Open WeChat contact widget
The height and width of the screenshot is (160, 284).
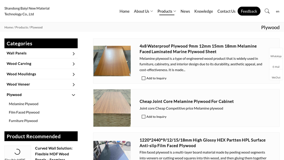coord(276,75)
